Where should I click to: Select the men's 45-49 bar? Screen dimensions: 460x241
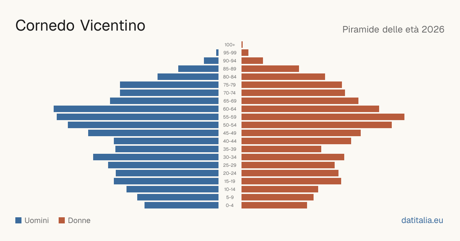[153, 133]
